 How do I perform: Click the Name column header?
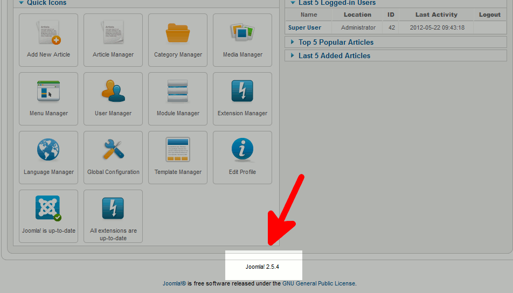309,15
